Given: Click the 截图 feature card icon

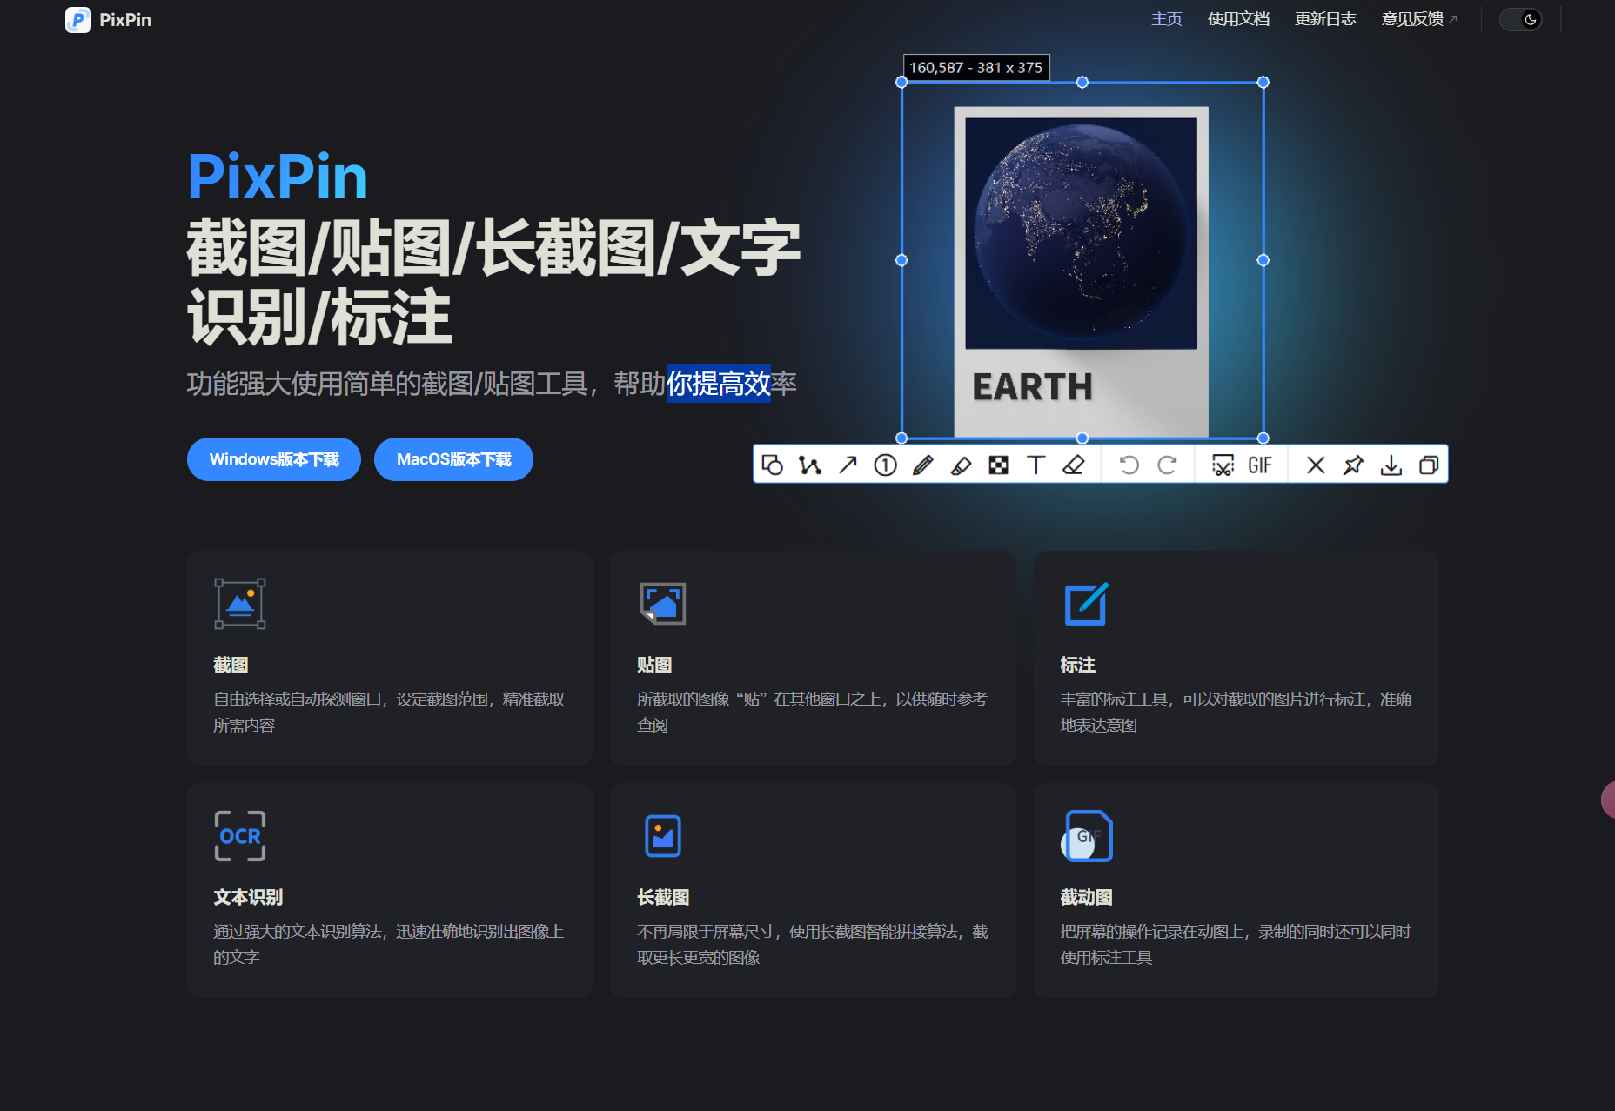Looking at the screenshot, I should 240,603.
